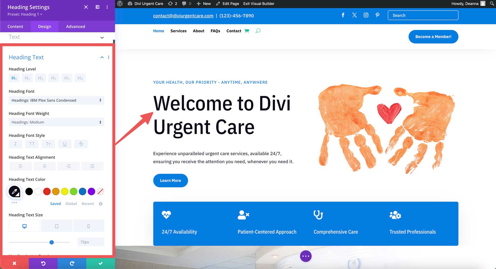This screenshot has width=496, height=269.
Task: Click inside the site Search field
Action: click(423, 15)
